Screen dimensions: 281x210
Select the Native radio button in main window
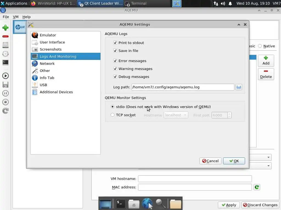point(260,46)
